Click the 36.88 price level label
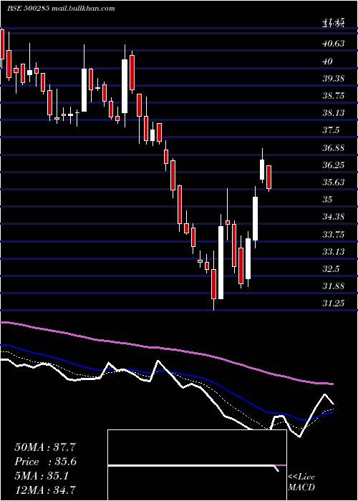 [x=334, y=147]
